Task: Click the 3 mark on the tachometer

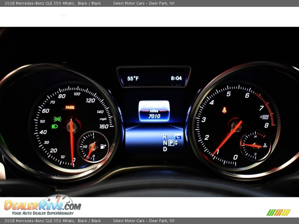Action: click(204, 119)
